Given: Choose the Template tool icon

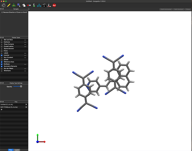Looking at the screenshot, I should point(14,5).
